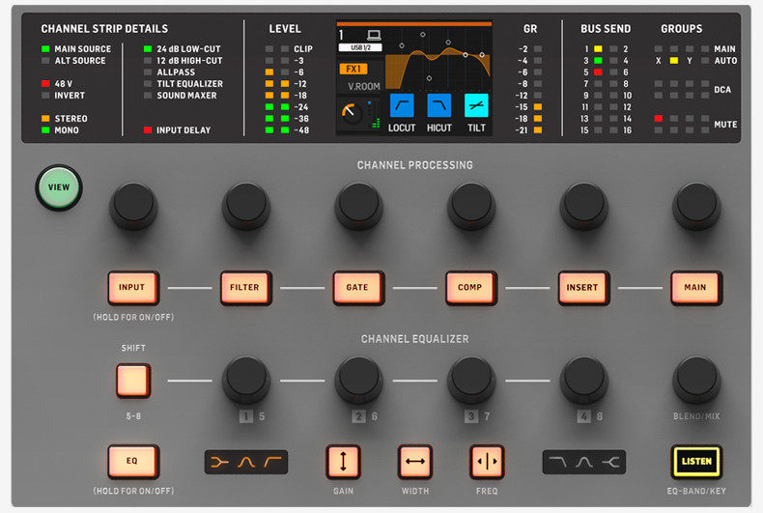Select the FILTER processing button
The height and width of the screenshot is (513, 763).
pyautogui.click(x=245, y=288)
